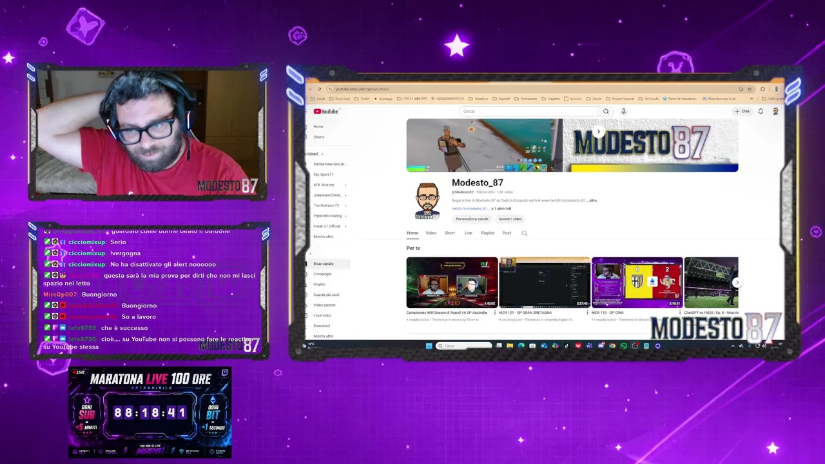Click the search-in-channel magnifier after Post tab

[524, 233]
